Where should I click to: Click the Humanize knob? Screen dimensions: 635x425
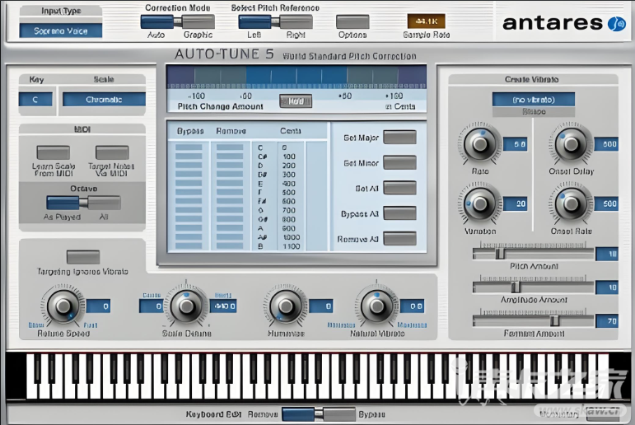coord(286,306)
